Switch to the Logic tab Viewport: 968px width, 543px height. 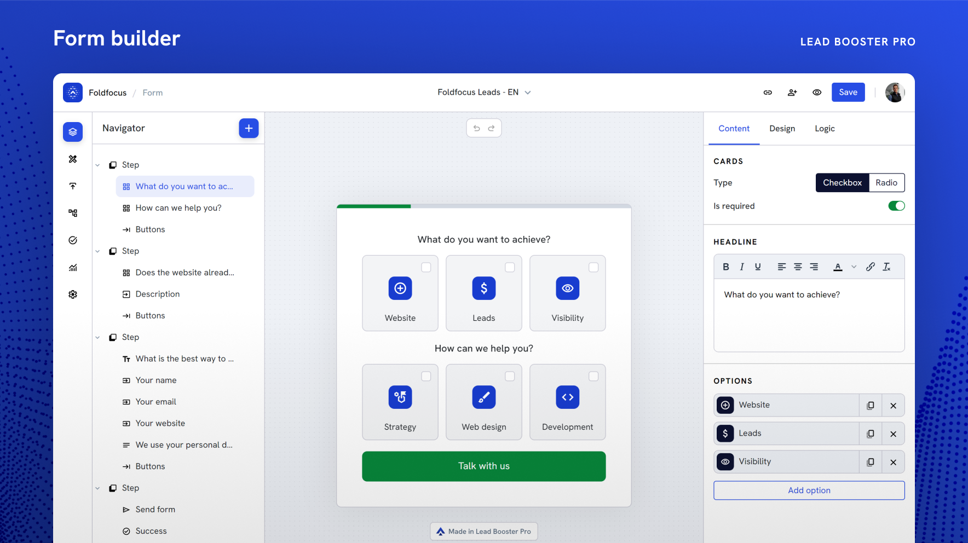point(825,128)
